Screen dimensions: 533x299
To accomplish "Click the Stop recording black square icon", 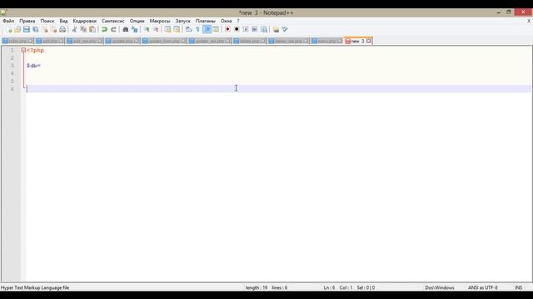I will point(237,30).
